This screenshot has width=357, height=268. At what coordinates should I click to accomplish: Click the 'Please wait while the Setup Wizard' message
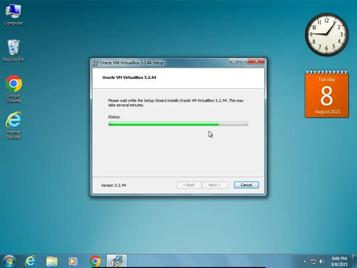point(176,103)
